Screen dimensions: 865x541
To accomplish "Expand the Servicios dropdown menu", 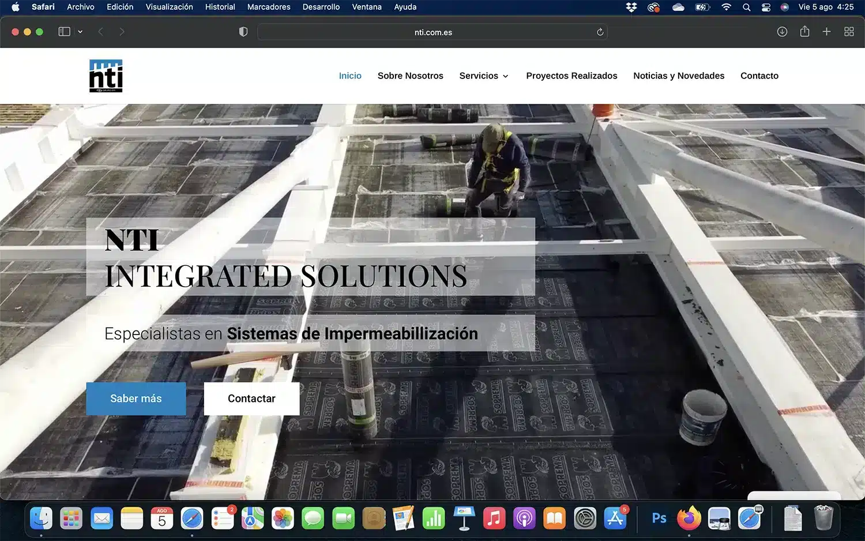I will pyautogui.click(x=484, y=76).
